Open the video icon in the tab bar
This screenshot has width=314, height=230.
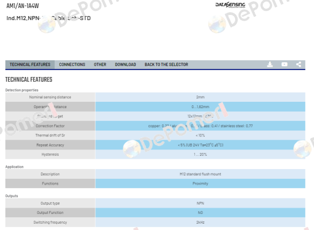[x=284, y=64]
